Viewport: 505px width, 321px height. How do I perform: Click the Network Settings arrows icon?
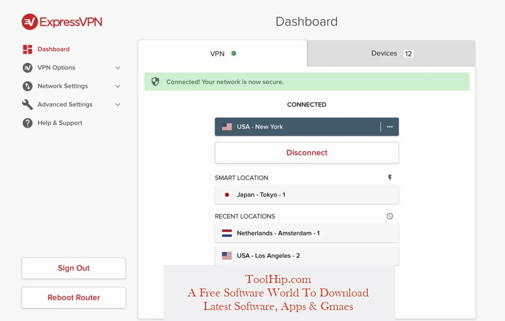pyautogui.click(x=28, y=86)
